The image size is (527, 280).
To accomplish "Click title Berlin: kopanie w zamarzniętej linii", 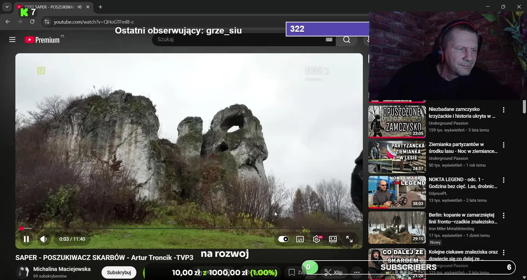I will 463,218.
